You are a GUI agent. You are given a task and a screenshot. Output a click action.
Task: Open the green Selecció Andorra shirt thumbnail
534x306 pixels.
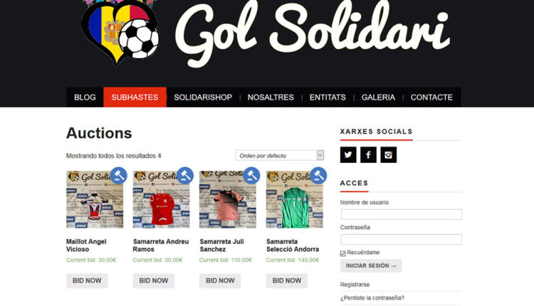295,199
